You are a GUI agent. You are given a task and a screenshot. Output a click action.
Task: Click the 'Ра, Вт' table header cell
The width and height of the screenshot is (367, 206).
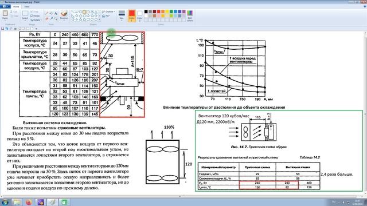(x=34, y=34)
